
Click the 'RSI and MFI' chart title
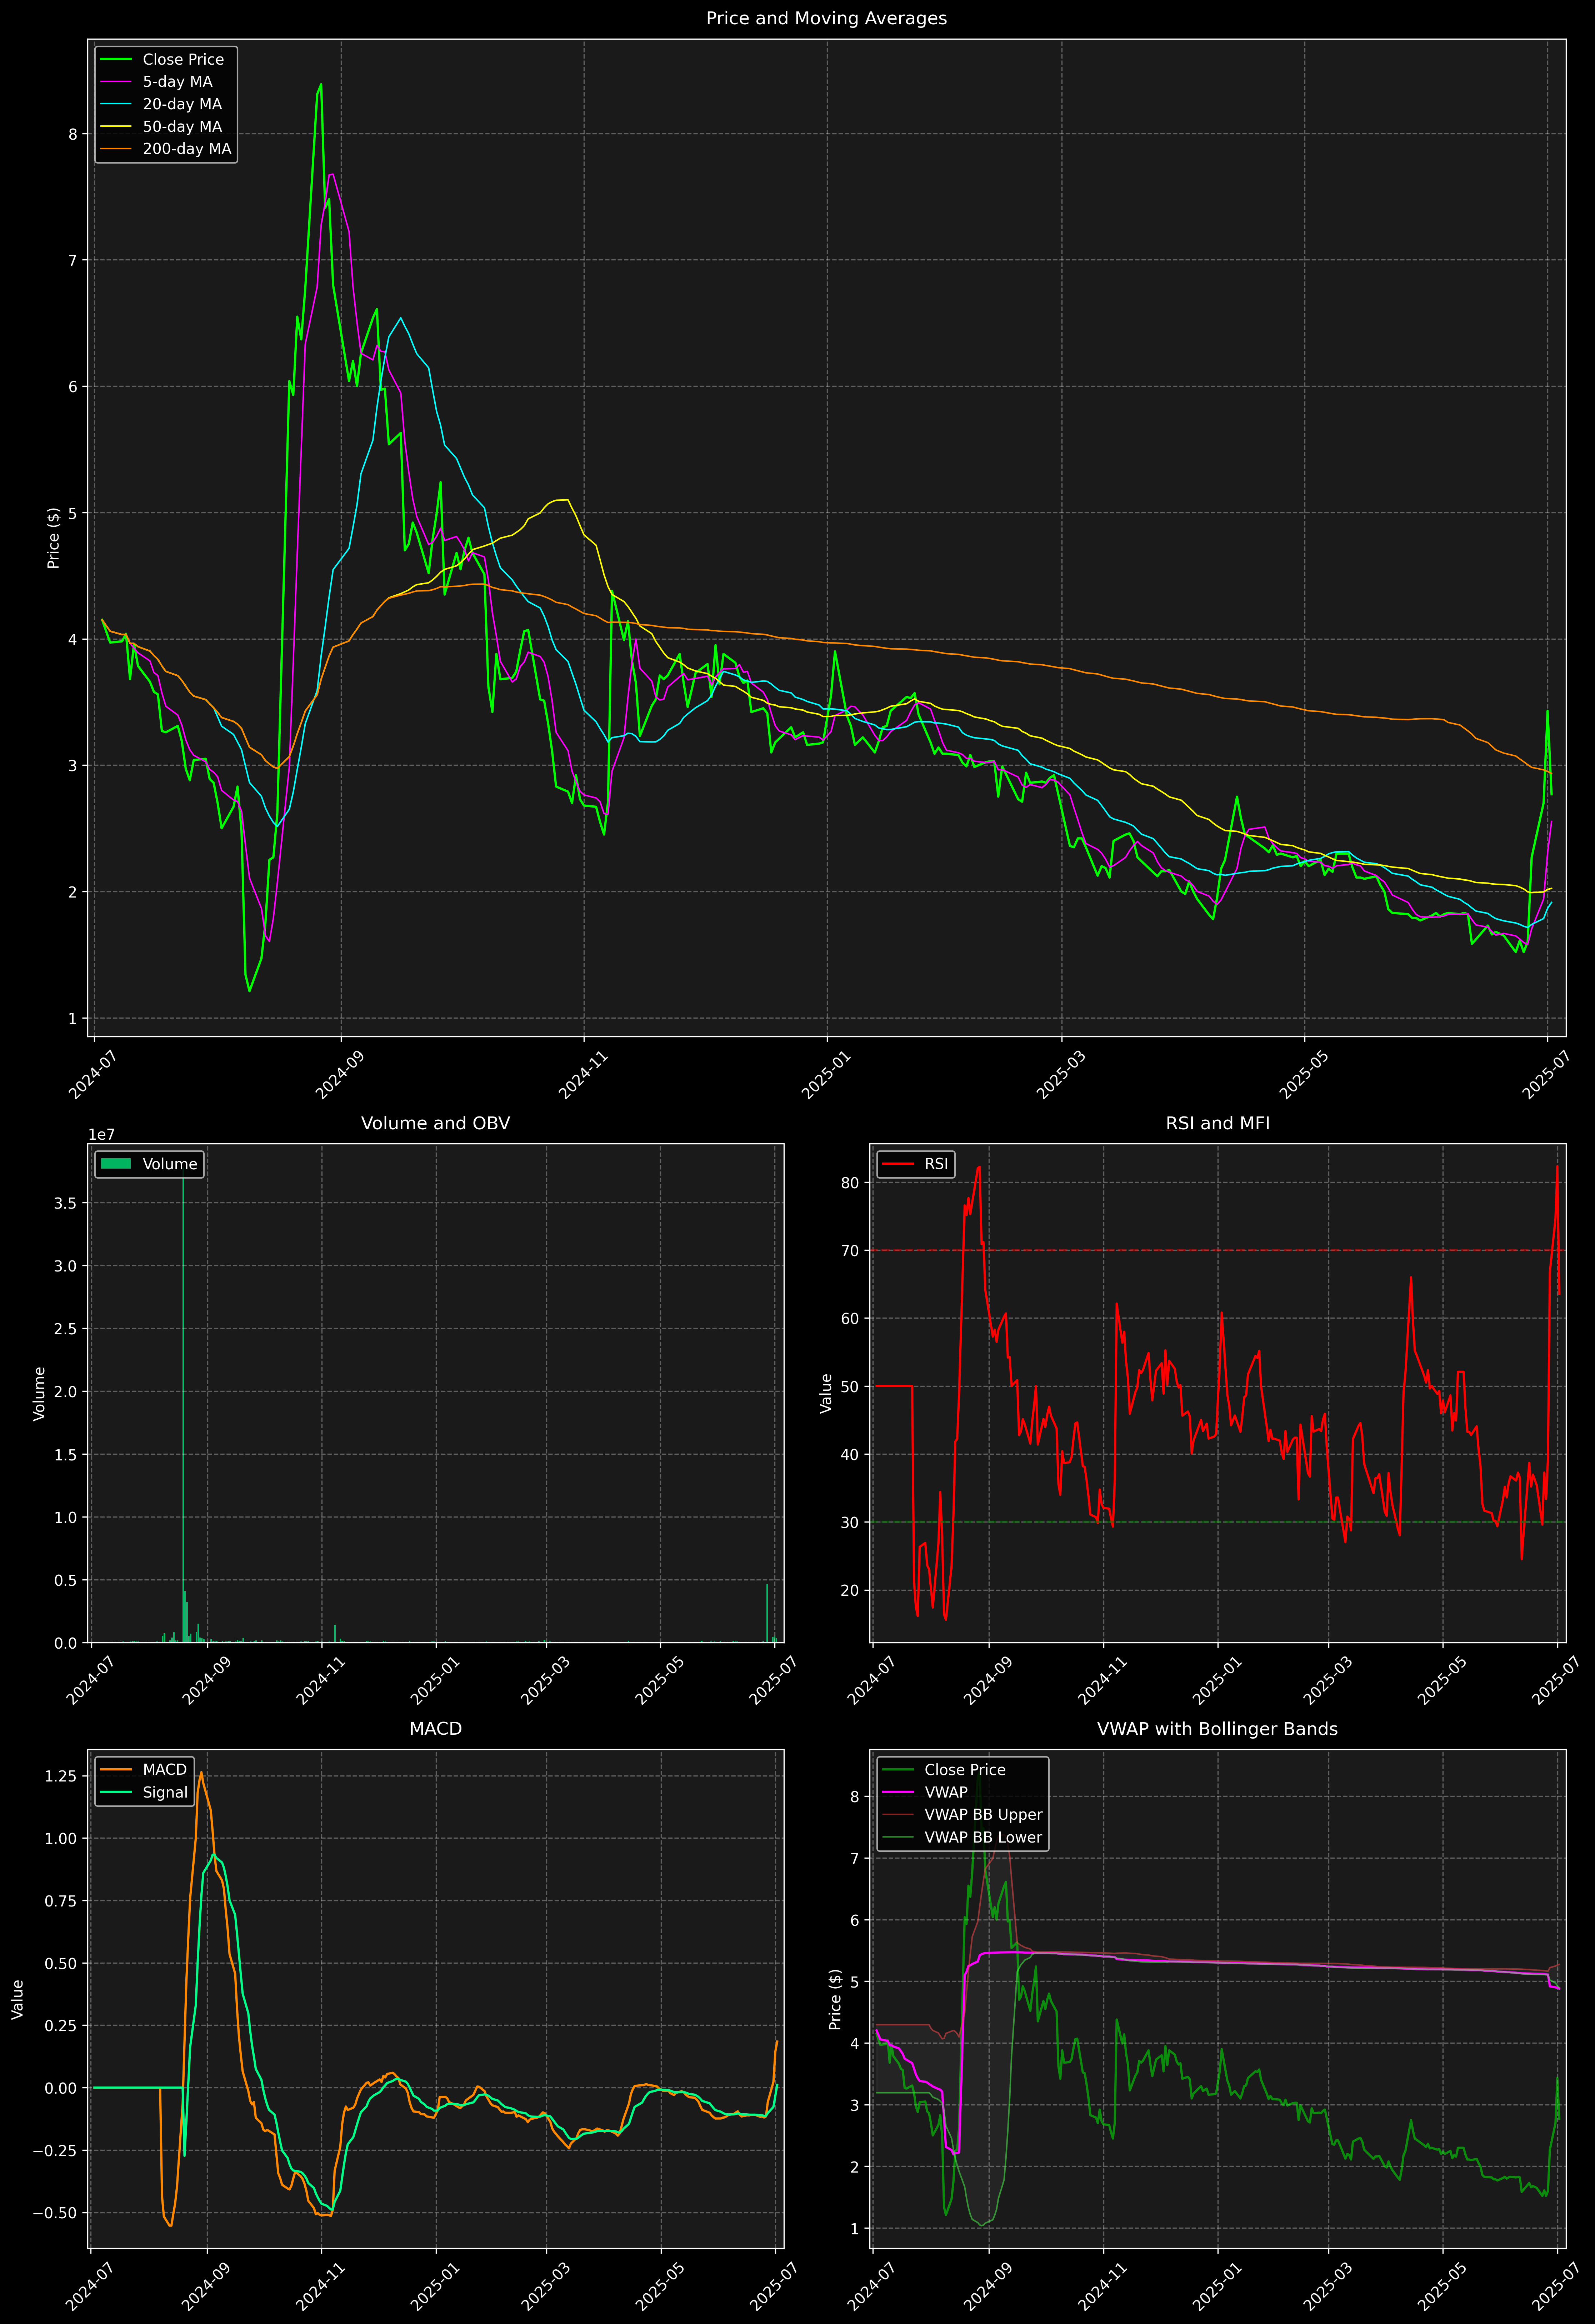(x=1218, y=1123)
